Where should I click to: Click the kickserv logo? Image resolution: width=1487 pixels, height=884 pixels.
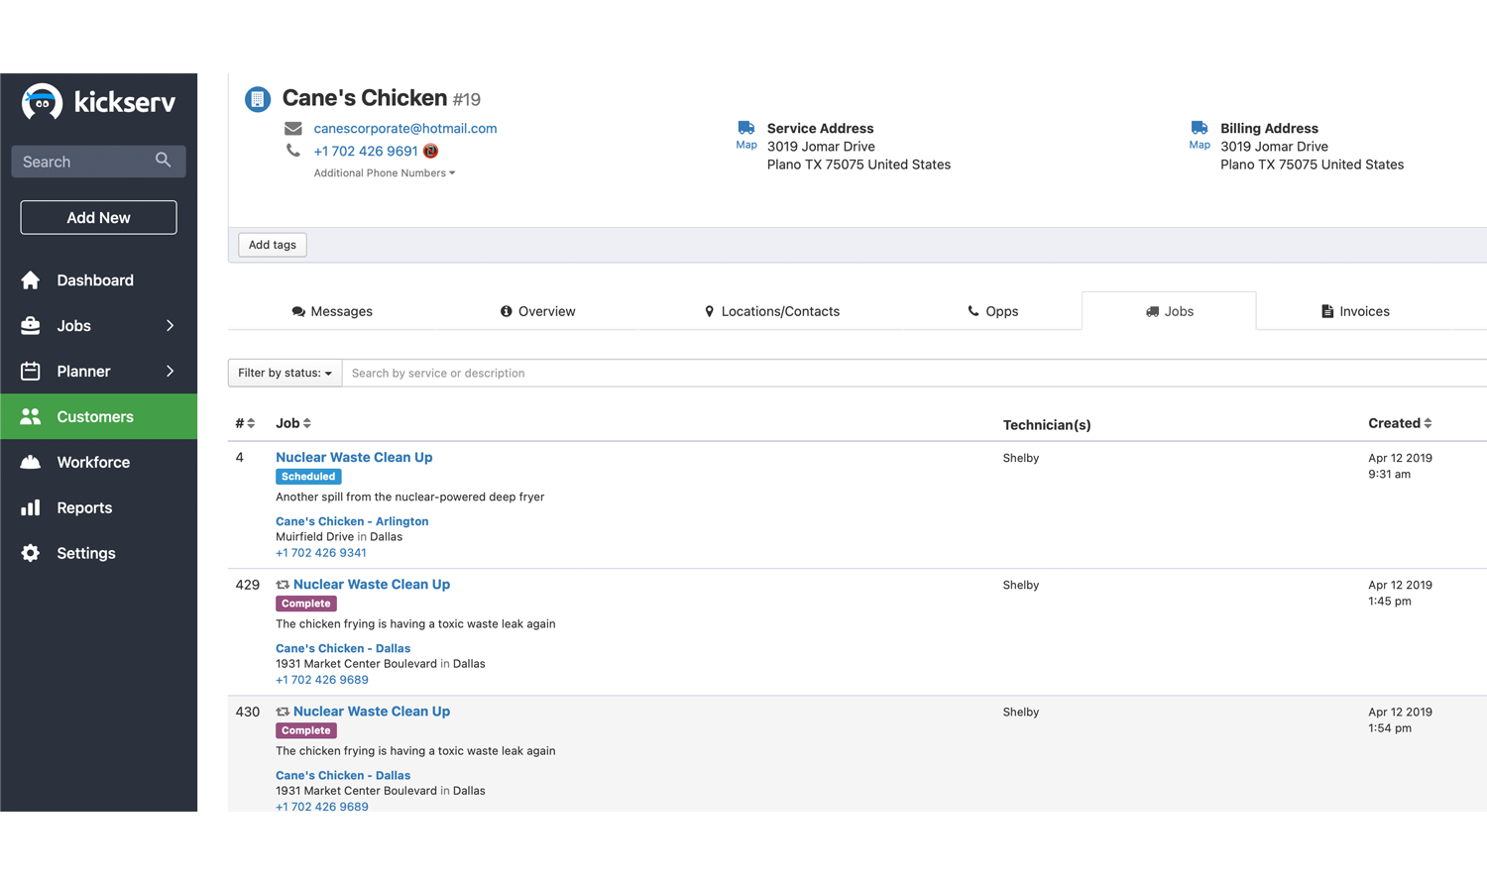pos(98,102)
